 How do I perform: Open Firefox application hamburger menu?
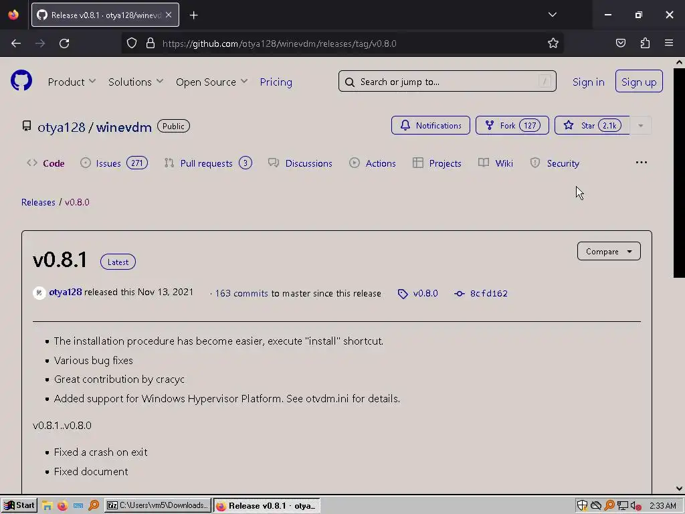click(669, 43)
